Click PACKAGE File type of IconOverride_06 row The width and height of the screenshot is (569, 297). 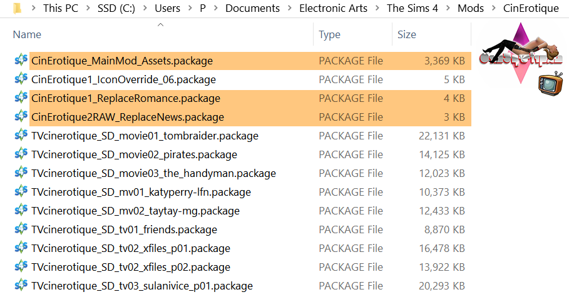pyautogui.click(x=351, y=79)
